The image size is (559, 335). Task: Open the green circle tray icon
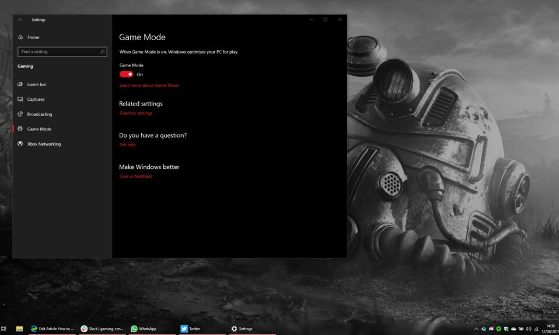(x=499, y=329)
